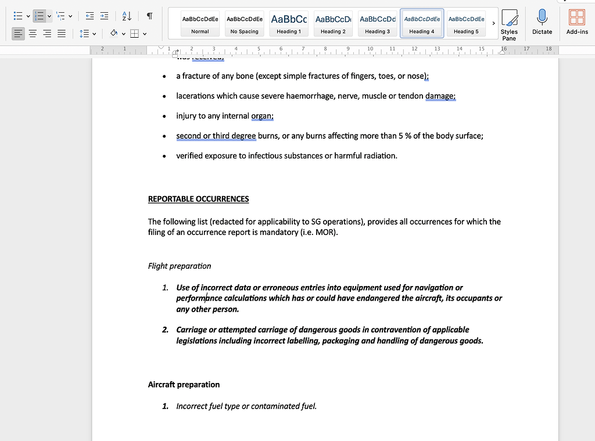Center align the text
This screenshot has height=441, width=595.
tap(33, 34)
